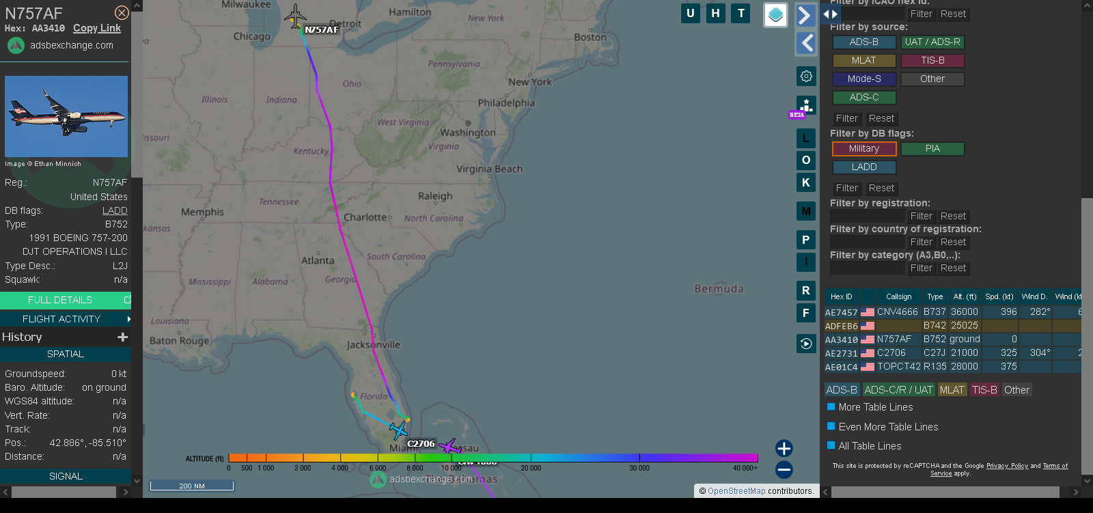Click the R map button
The height and width of the screenshot is (513, 1093).
(x=806, y=290)
